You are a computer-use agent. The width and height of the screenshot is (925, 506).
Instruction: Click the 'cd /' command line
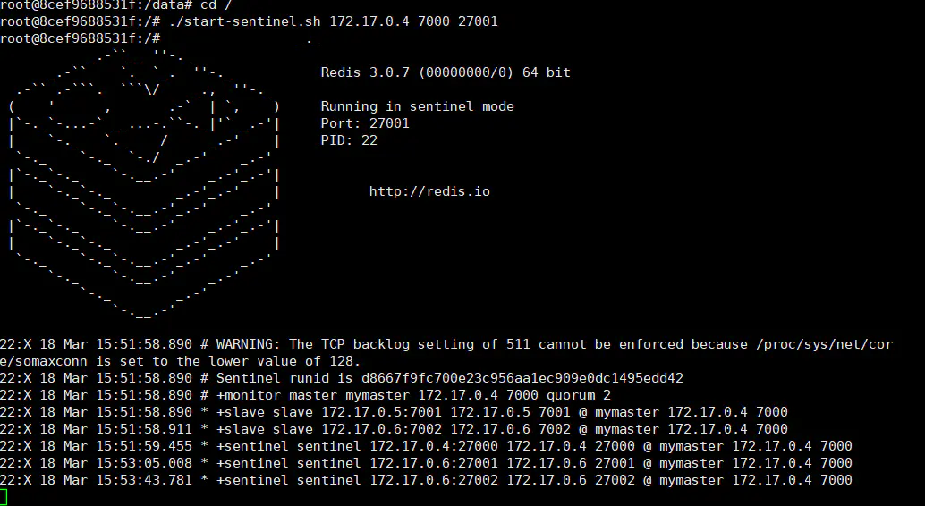pos(116,4)
